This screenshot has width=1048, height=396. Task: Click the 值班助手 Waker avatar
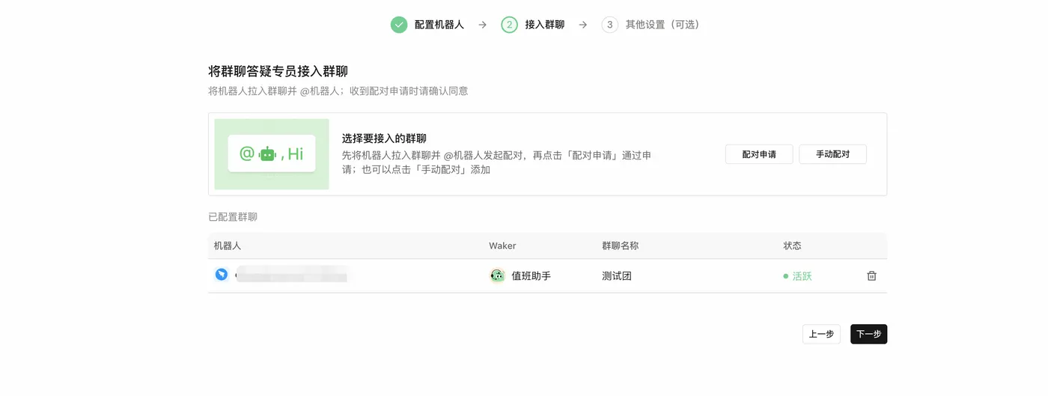point(497,275)
